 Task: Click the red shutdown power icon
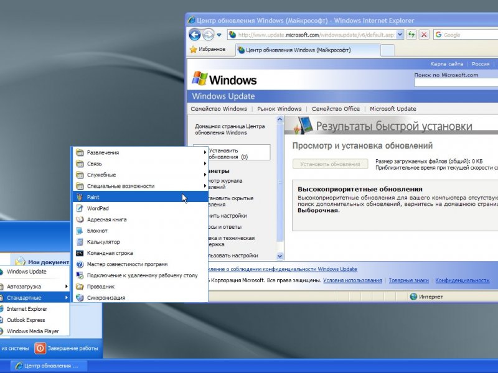[40, 348]
